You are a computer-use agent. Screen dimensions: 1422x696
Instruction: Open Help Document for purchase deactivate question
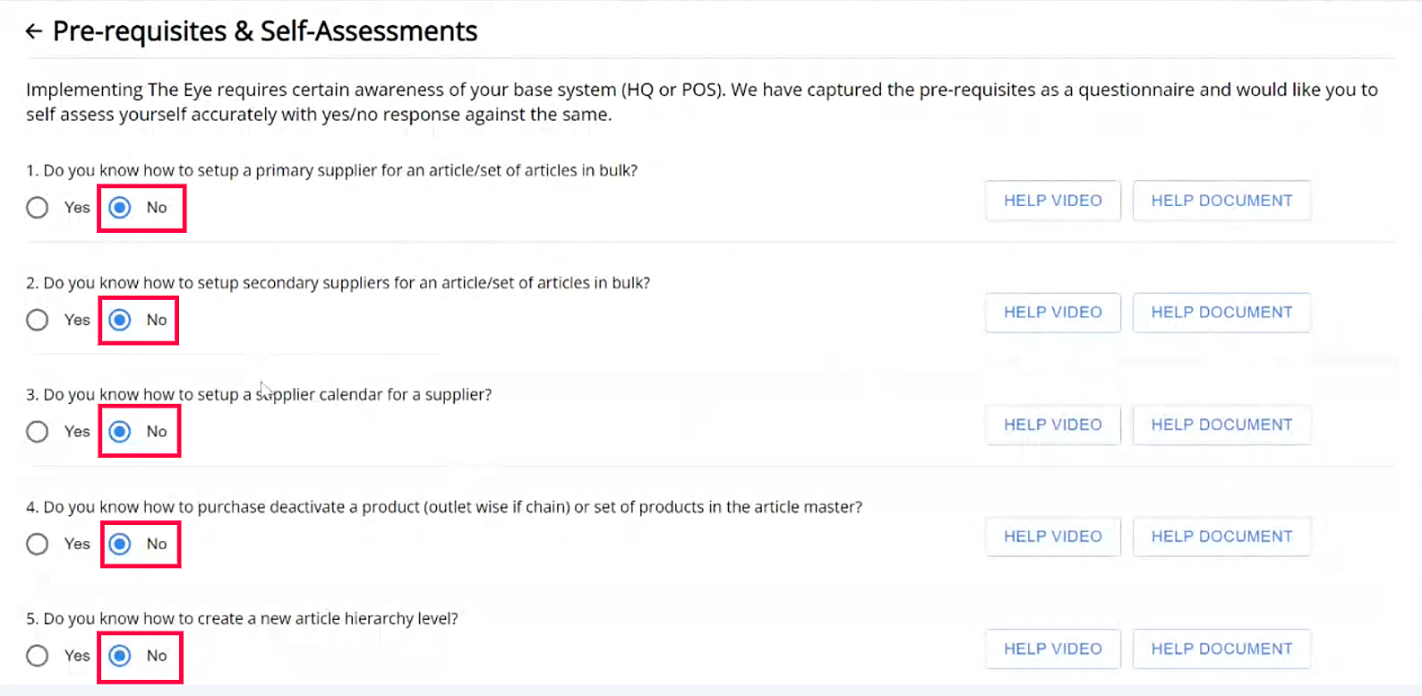[x=1221, y=537]
